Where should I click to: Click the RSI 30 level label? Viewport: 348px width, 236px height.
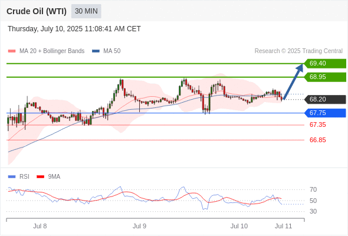pos(313,211)
